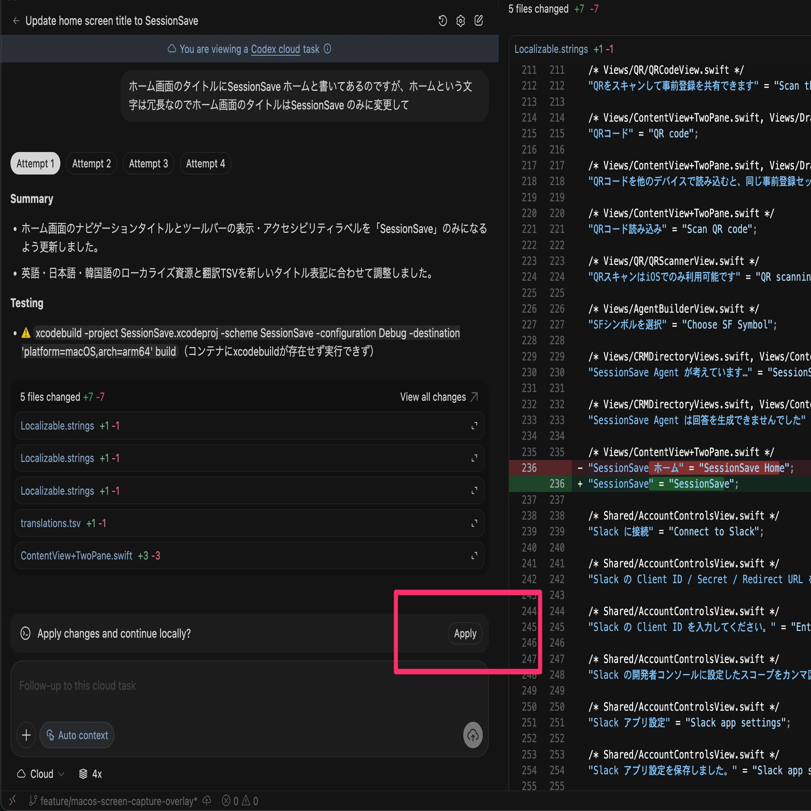Submit follow-up with cloud upload button
This screenshot has width=811, height=811.
(x=473, y=735)
